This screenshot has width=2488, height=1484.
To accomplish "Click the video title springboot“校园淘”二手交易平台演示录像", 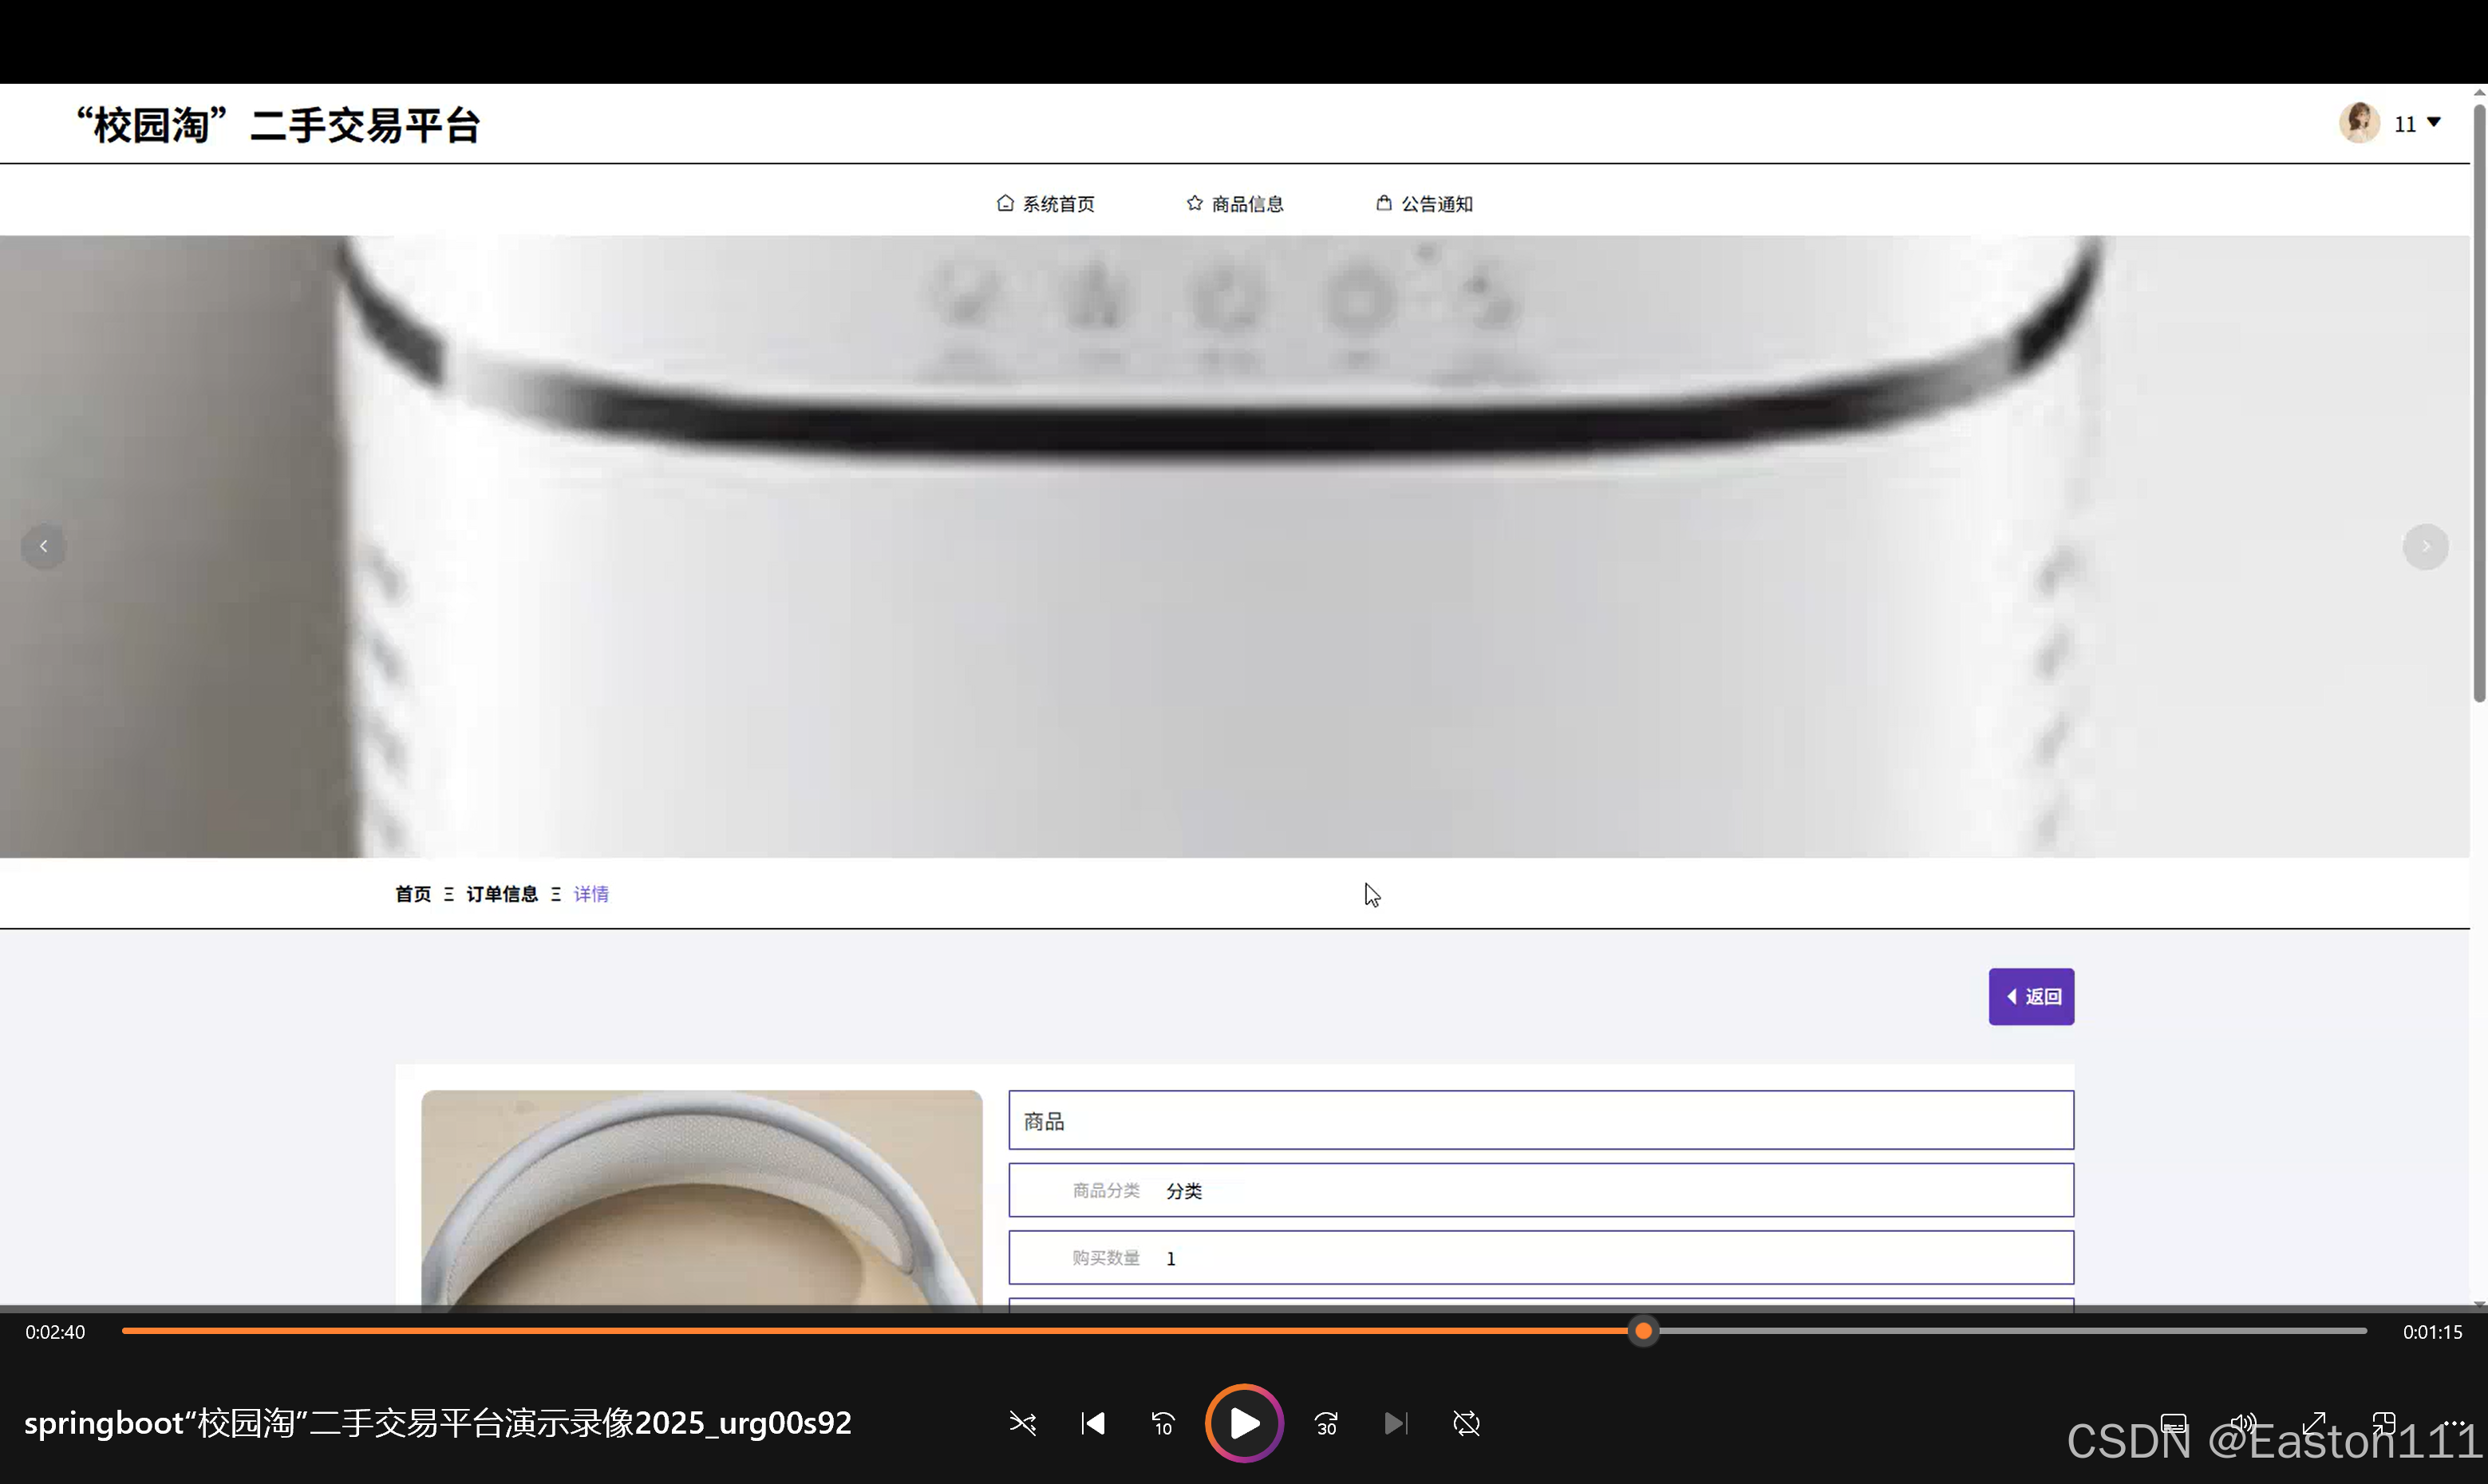I will 438,1423.
